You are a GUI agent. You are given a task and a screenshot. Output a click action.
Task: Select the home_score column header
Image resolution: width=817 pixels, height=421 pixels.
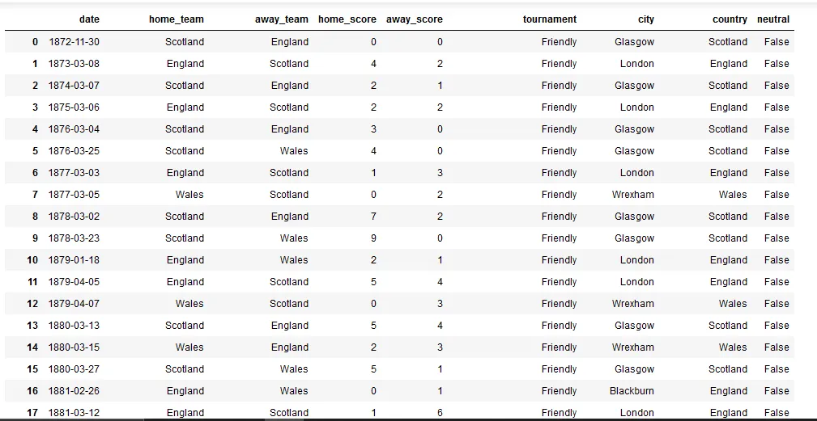pyautogui.click(x=347, y=19)
